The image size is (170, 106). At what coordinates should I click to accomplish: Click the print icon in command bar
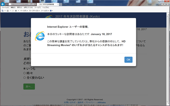(16, 11)
